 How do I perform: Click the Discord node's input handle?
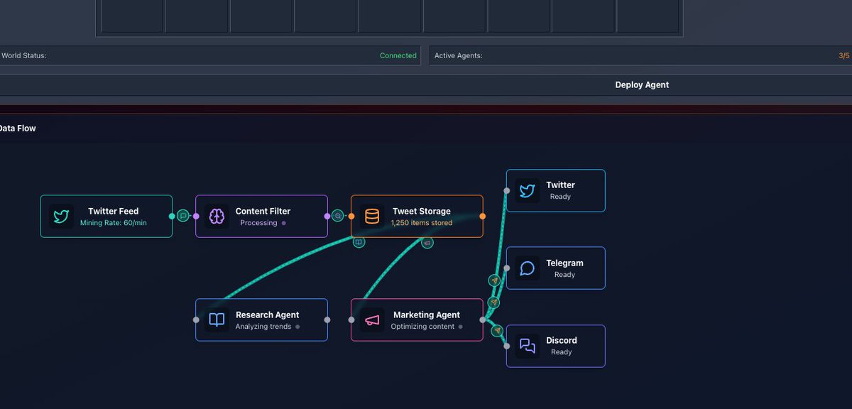click(507, 346)
